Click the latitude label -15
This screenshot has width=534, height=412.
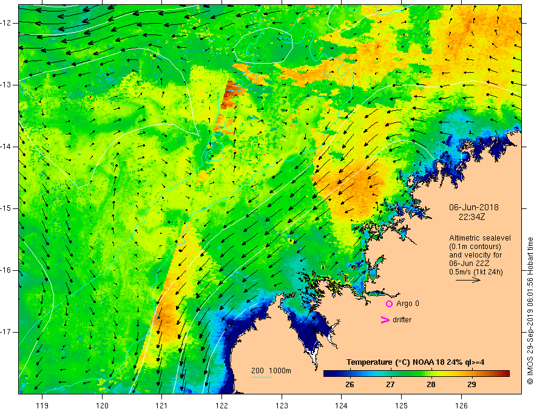7,208
